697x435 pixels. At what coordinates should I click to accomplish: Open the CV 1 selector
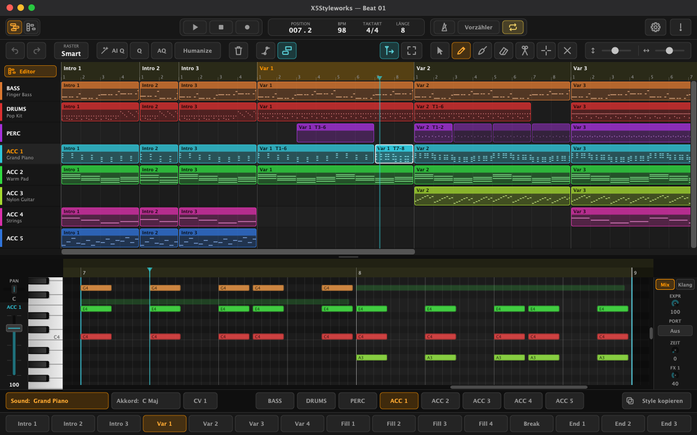click(x=200, y=401)
